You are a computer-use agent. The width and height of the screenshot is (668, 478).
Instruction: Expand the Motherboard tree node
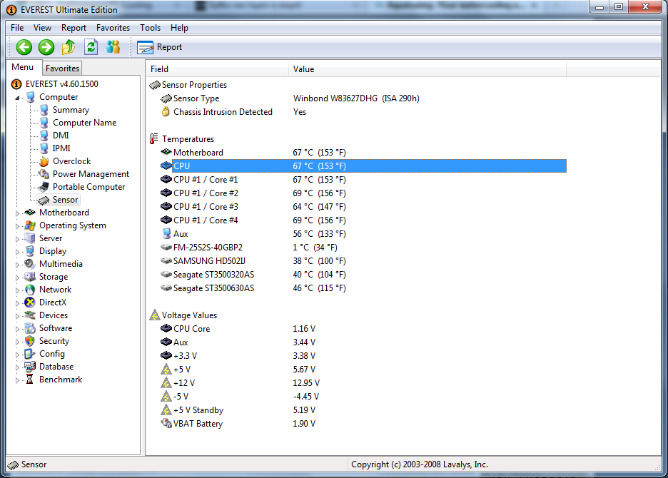[17, 213]
